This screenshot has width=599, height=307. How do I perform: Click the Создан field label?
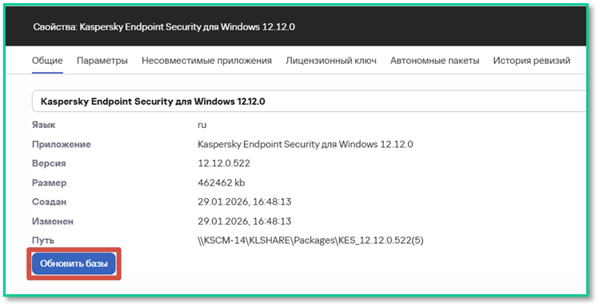point(50,201)
